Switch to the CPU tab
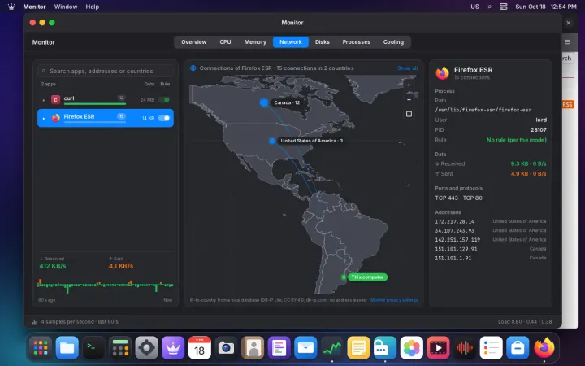Screen dimensions: 585x366 [225, 41]
